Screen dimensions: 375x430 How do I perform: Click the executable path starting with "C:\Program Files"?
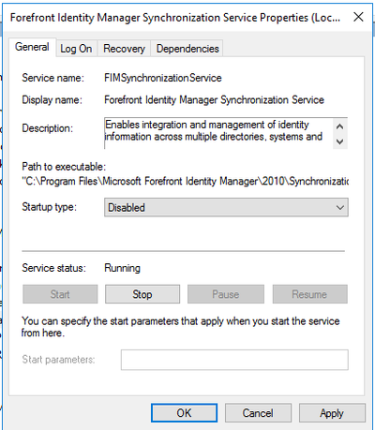[186, 181]
